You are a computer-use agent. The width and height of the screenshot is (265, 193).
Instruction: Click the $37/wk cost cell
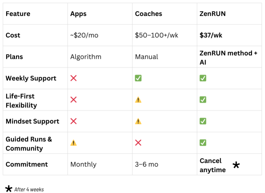pyautogui.click(x=211, y=35)
